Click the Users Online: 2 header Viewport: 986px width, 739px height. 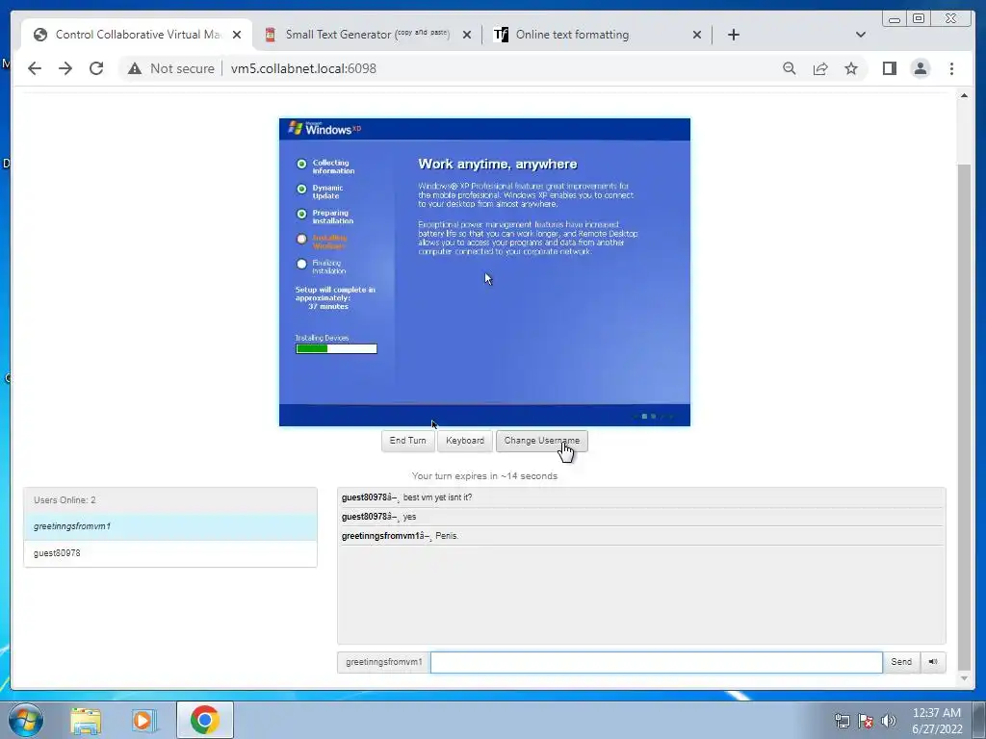[x=170, y=500]
